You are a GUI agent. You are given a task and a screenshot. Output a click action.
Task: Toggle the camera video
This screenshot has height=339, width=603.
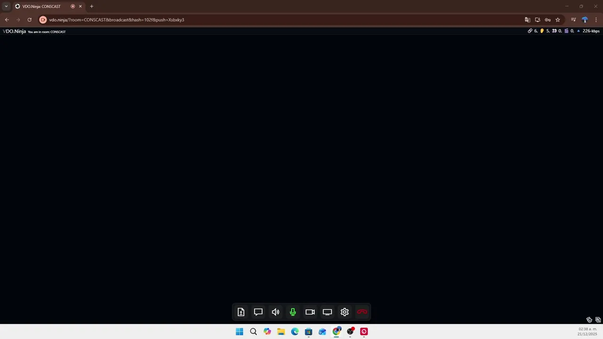click(x=310, y=312)
